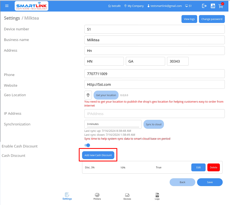230x205 pixels.
Task: Delete the Disc. 3% cash discount
Action: pos(213,167)
